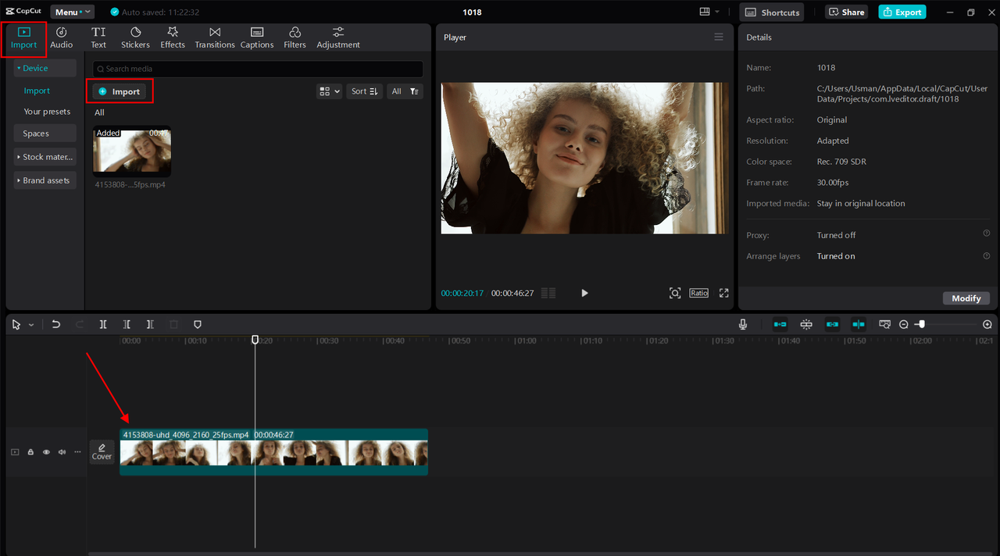Image resolution: width=1000 pixels, height=556 pixels.
Task: Toggle auto snapping in timeline
Action: coord(806,324)
